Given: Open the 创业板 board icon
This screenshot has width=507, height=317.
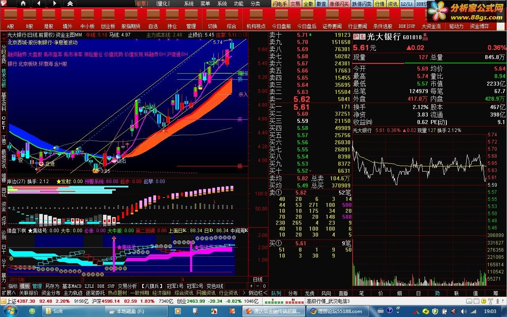Looking at the screenshot, I should click(108, 19).
